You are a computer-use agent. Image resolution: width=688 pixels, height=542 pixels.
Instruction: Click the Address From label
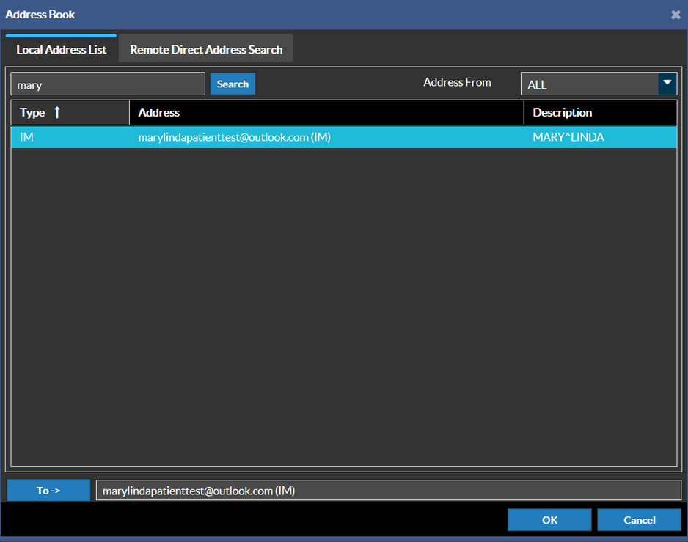tap(457, 82)
